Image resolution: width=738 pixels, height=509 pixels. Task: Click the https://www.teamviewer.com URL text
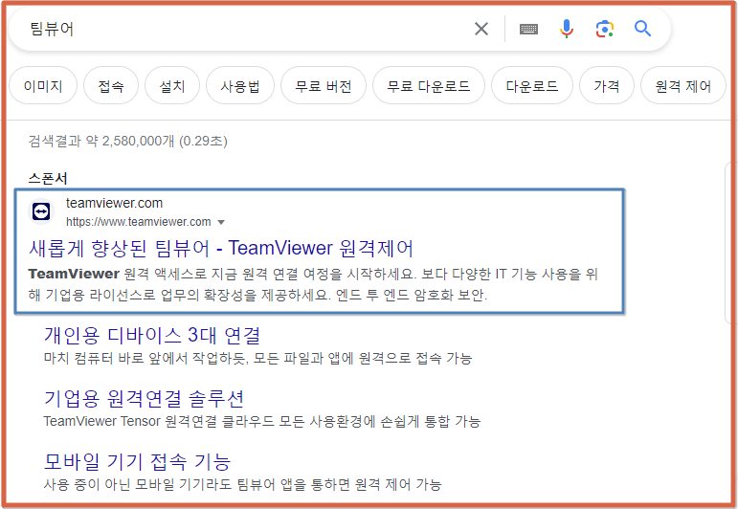click(x=139, y=222)
